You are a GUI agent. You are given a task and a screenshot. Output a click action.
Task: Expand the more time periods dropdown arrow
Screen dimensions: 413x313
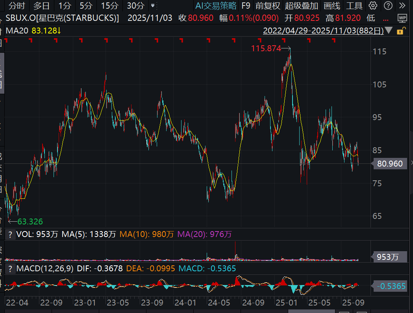pyautogui.click(x=153, y=6)
